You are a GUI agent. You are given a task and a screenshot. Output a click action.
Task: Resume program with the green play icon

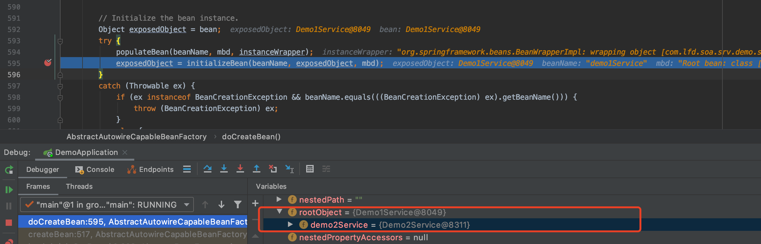(9, 190)
